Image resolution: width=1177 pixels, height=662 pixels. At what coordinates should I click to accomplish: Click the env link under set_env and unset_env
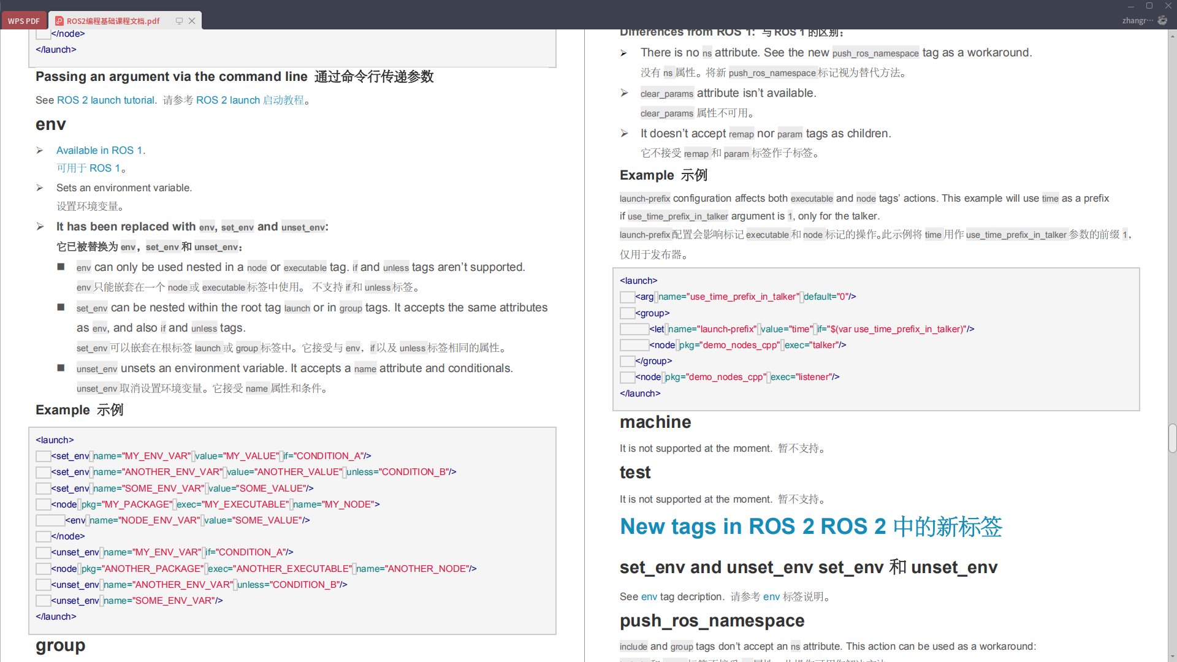[x=649, y=596]
